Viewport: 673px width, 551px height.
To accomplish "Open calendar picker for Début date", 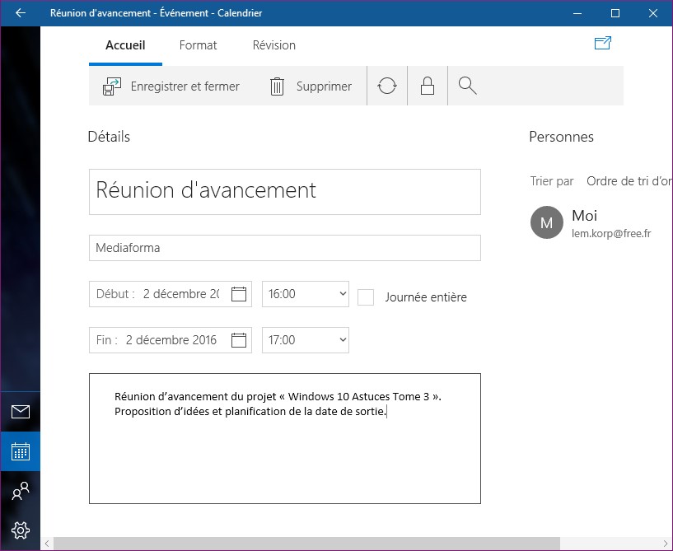I will 239,294.
